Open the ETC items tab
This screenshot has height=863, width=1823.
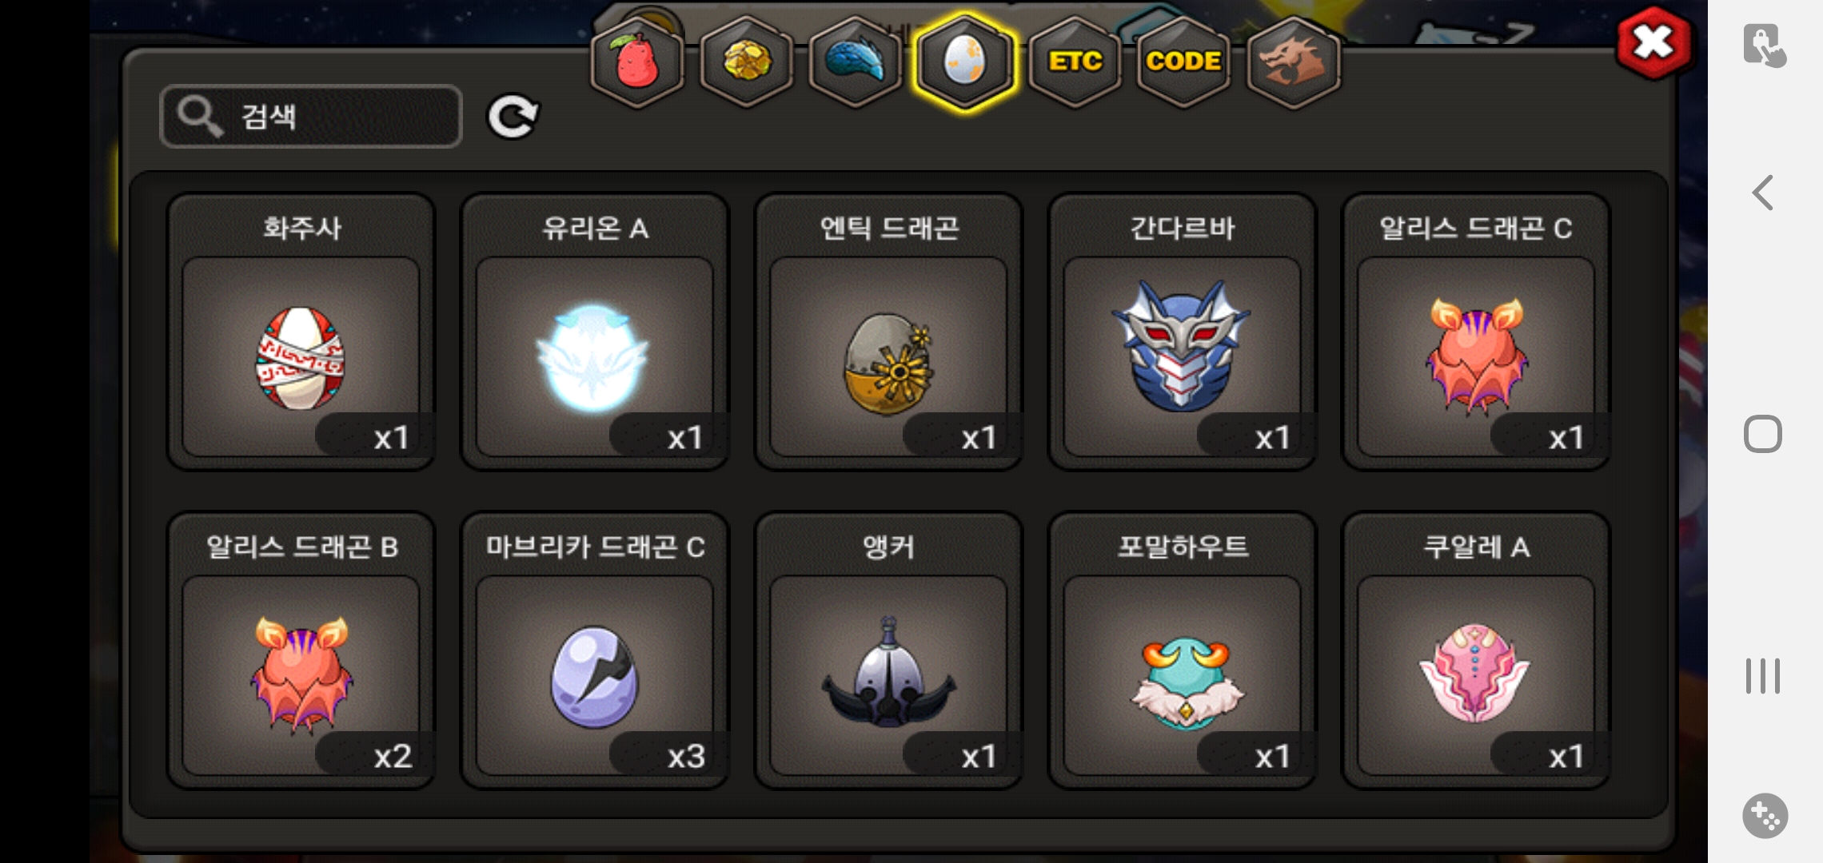[1075, 62]
